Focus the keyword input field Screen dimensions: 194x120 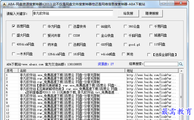click(x=73, y=13)
